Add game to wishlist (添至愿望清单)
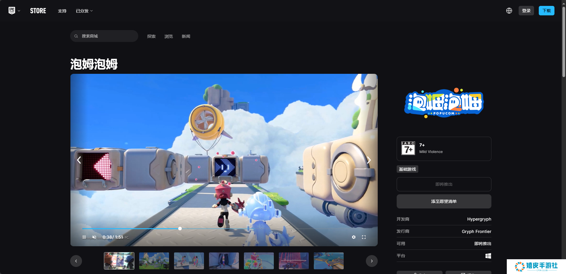The width and height of the screenshot is (566, 274). (443, 201)
